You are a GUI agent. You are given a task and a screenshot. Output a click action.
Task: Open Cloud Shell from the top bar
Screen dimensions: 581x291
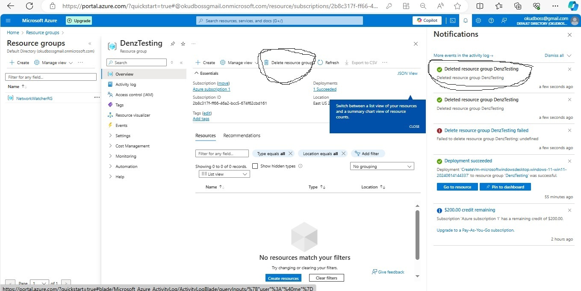[453, 21]
